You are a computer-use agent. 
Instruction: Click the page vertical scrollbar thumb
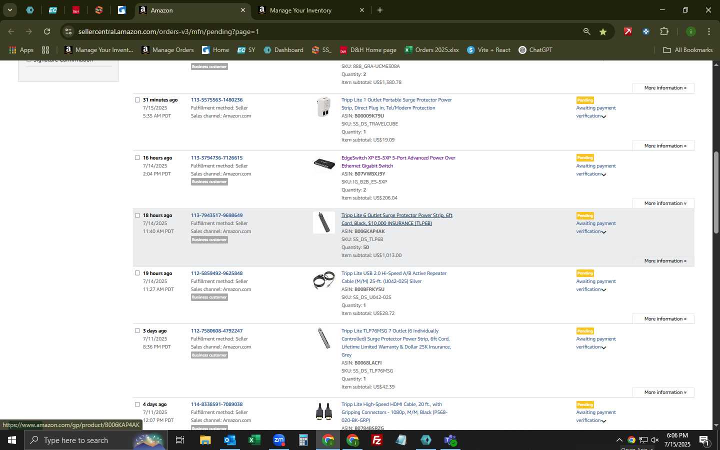coord(716,192)
